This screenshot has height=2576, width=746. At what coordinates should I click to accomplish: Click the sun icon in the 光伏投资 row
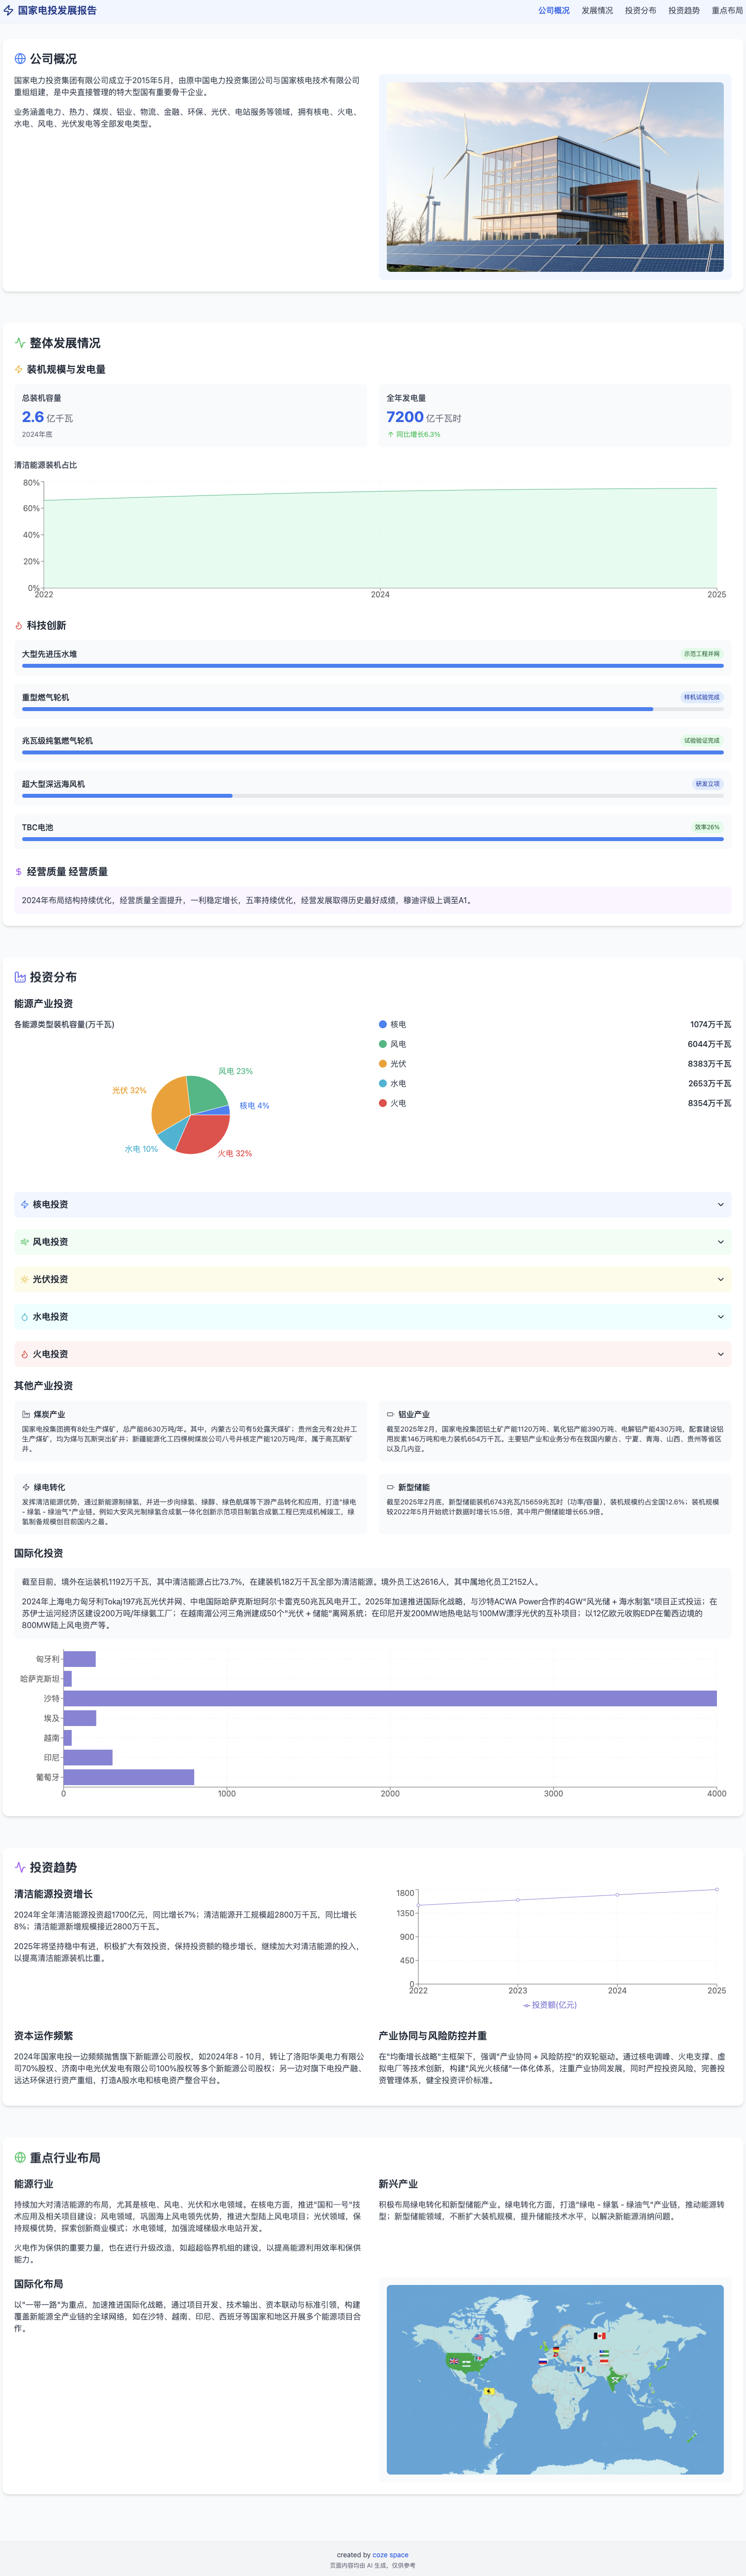click(25, 1279)
